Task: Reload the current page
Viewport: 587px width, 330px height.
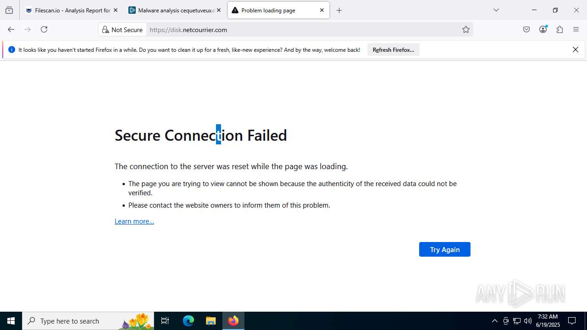Action: [44, 29]
